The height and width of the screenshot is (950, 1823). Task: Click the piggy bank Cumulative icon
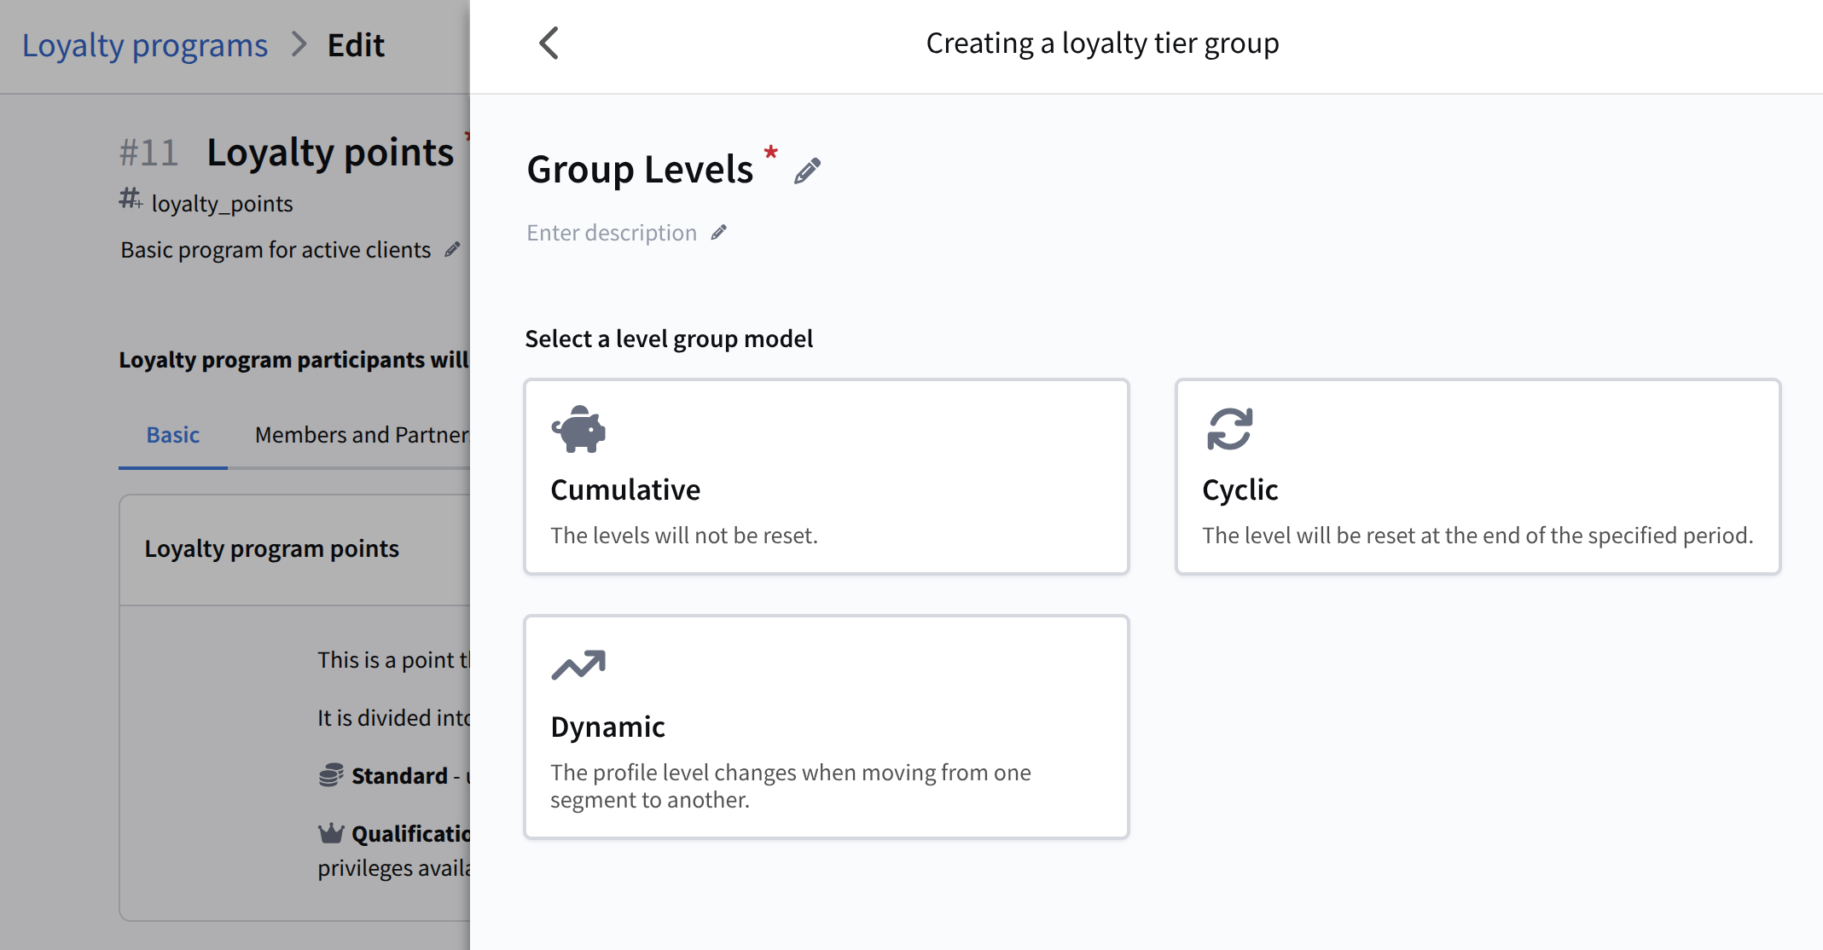[x=578, y=429]
